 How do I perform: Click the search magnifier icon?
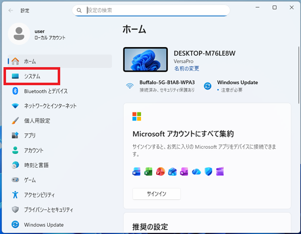click(x=79, y=11)
